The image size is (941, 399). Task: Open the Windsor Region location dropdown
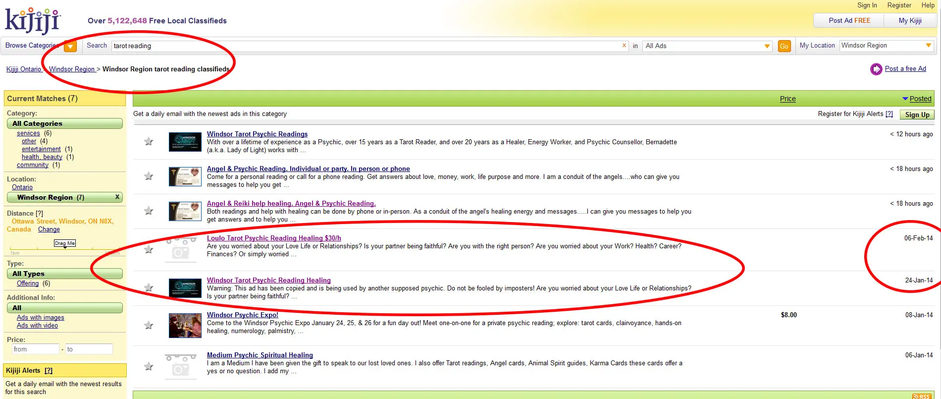point(887,46)
